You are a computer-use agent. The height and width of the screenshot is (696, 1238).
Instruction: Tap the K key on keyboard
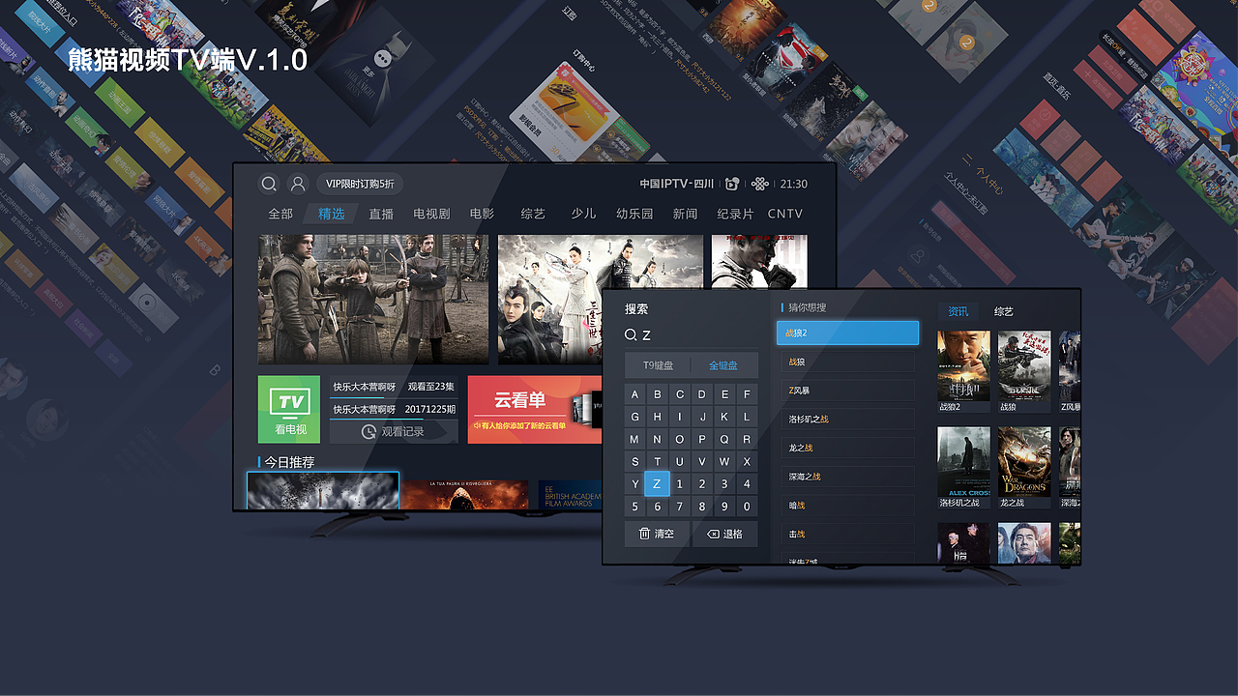[724, 417]
